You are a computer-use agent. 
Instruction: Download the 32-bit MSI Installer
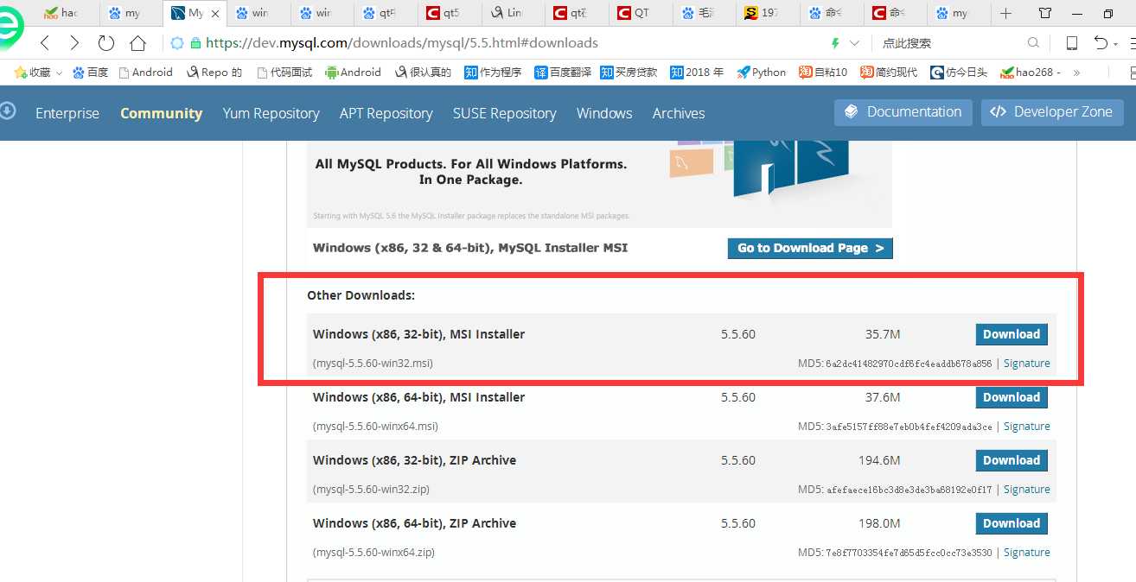coord(1012,334)
